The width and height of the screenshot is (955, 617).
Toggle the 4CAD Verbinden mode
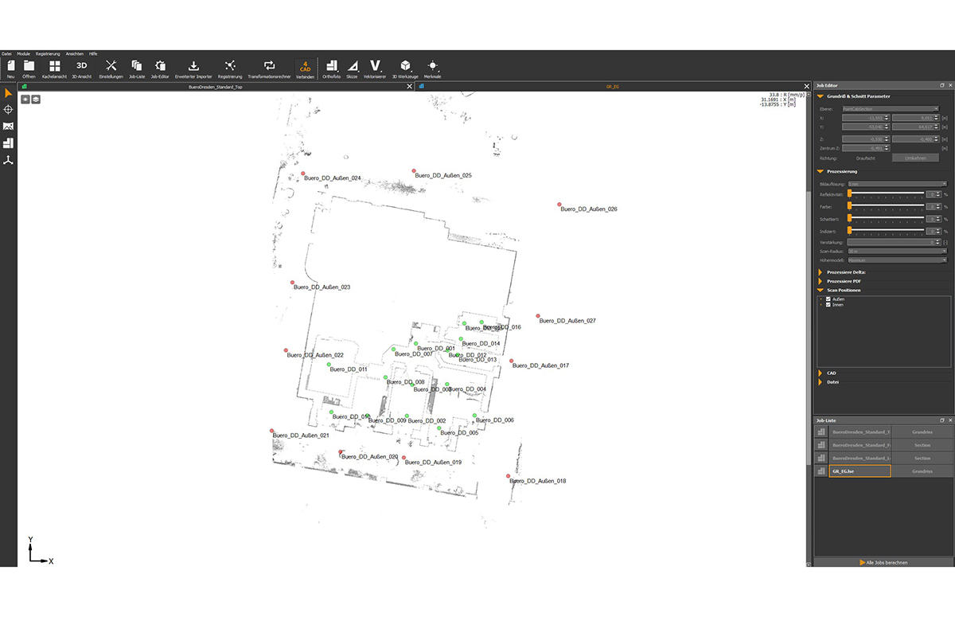click(306, 67)
